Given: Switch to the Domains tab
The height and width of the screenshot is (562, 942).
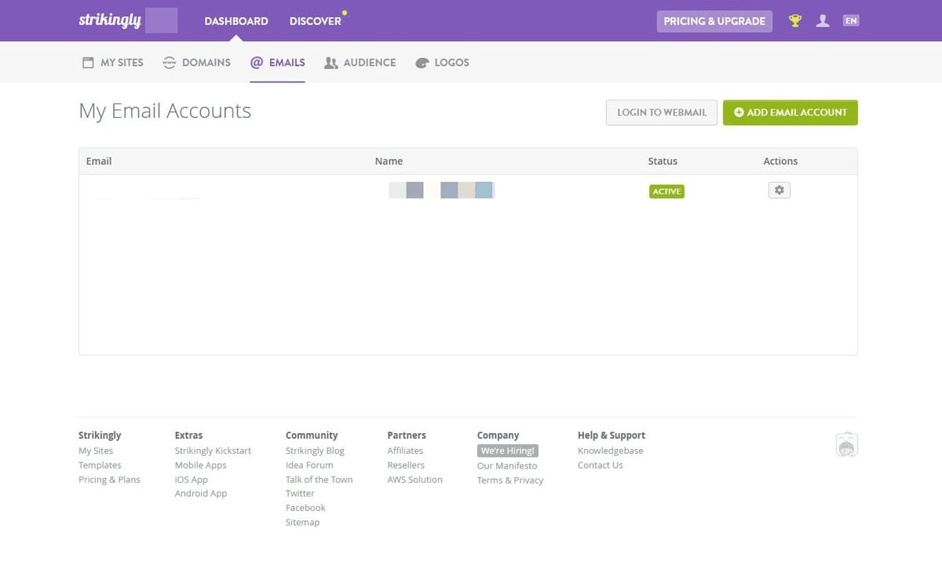Looking at the screenshot, I should click(x=206, y=63).
